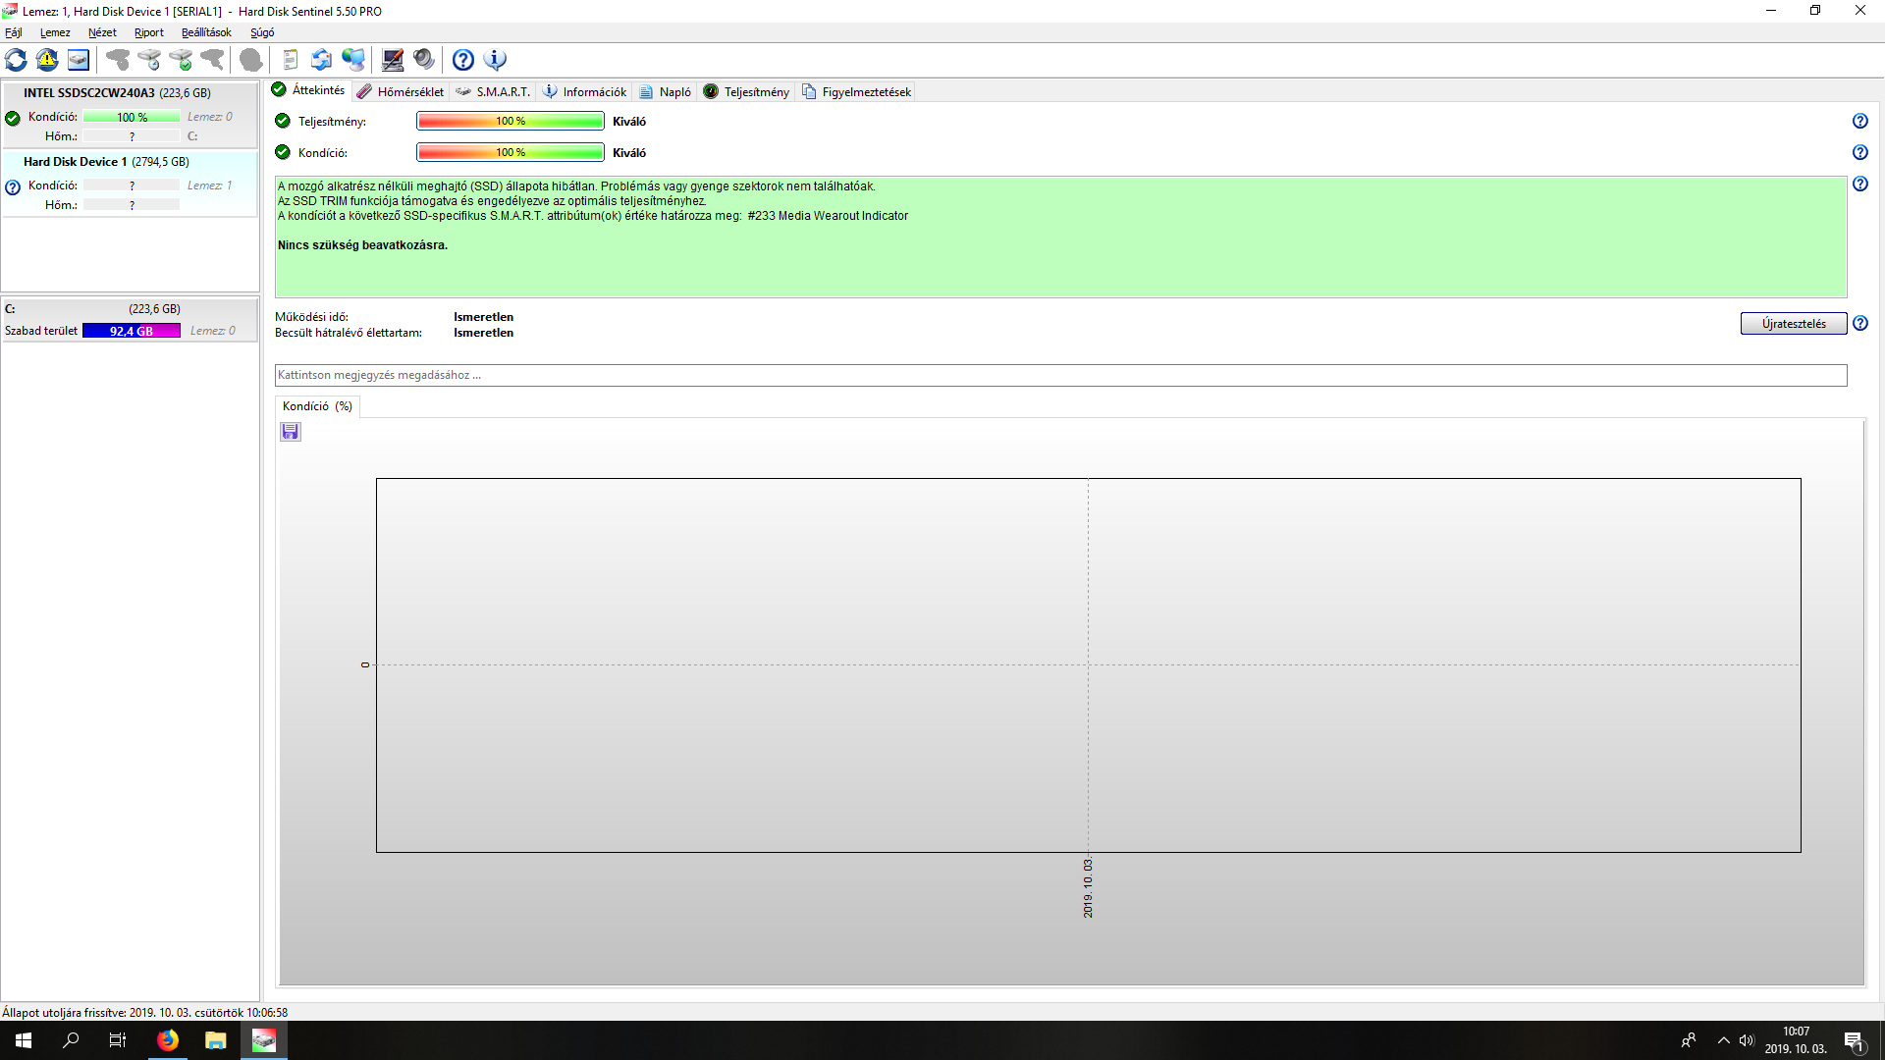
Task: Click the blue info bubble toolbar icon
Action: [495, 60]
